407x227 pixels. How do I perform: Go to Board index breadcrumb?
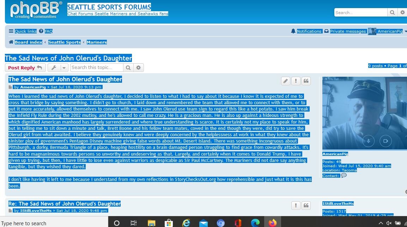tap(29, 42)
